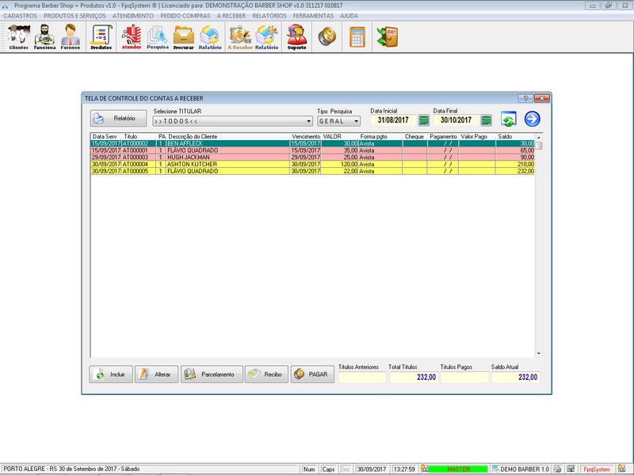Open the Data Inicial calendar picker
The height and width of the screenshot is (475, 634).
click(424, 120)
